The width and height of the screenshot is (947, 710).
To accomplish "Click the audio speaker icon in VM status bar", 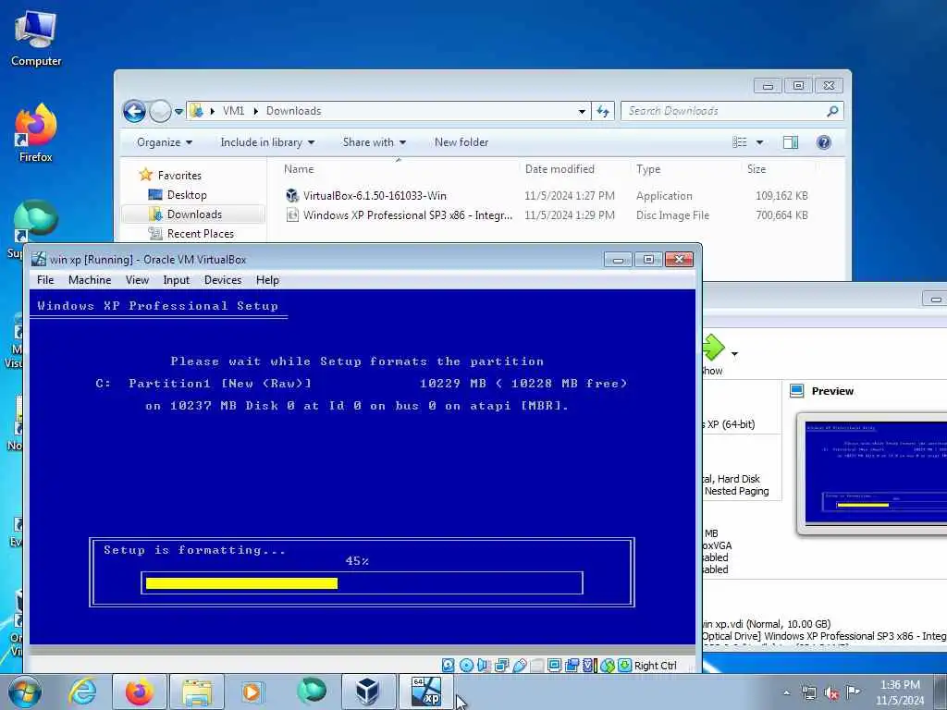I will 483,666.
